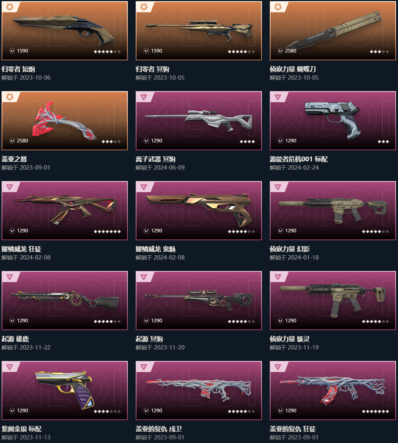Open the 归零者 冥驹 skin card
The height and width of the screenshot is (443, 398).
(x=199, y=31)
